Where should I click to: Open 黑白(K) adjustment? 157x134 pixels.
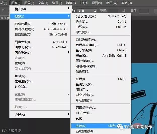click(x=101, y=55)
